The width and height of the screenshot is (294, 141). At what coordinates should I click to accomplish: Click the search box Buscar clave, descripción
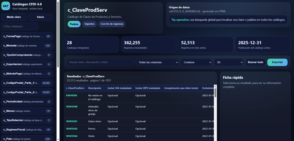click(100, 62)
